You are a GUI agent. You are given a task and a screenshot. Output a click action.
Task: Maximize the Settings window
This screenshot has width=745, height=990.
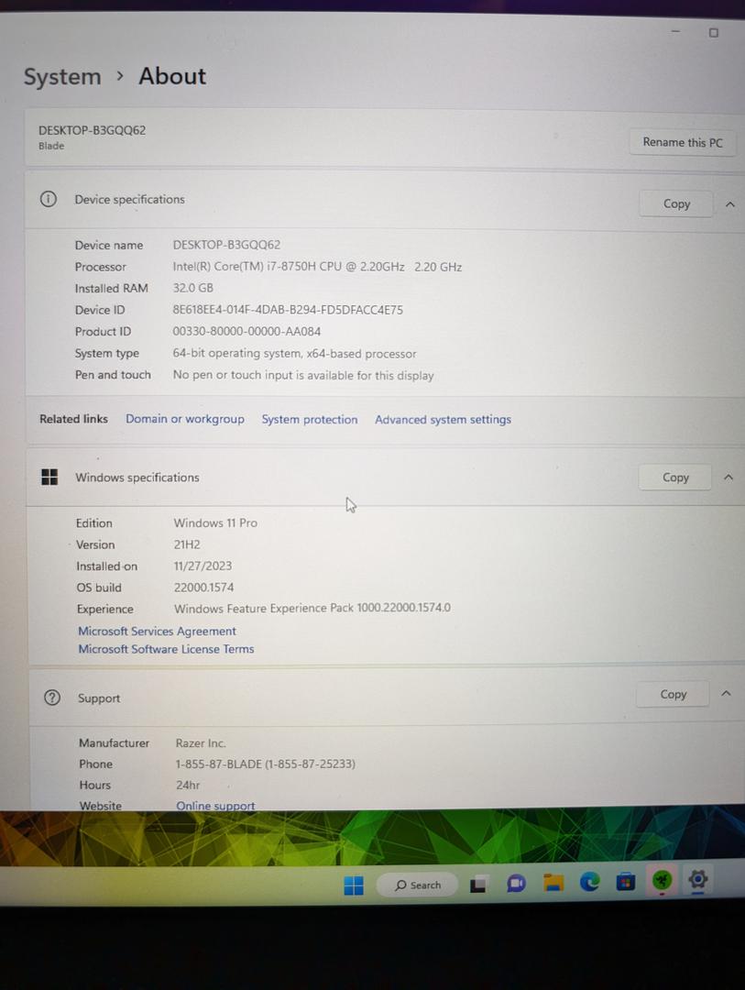(x=714, y=32)
